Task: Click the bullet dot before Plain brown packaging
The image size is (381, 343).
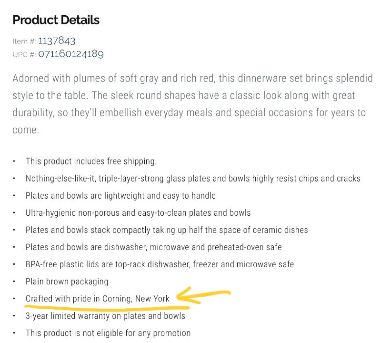Action: pyautogui.click(x=14, y=281)
